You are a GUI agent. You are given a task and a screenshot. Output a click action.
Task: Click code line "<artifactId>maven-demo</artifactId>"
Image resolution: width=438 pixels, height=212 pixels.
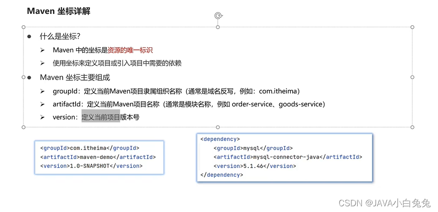point(98,157)
